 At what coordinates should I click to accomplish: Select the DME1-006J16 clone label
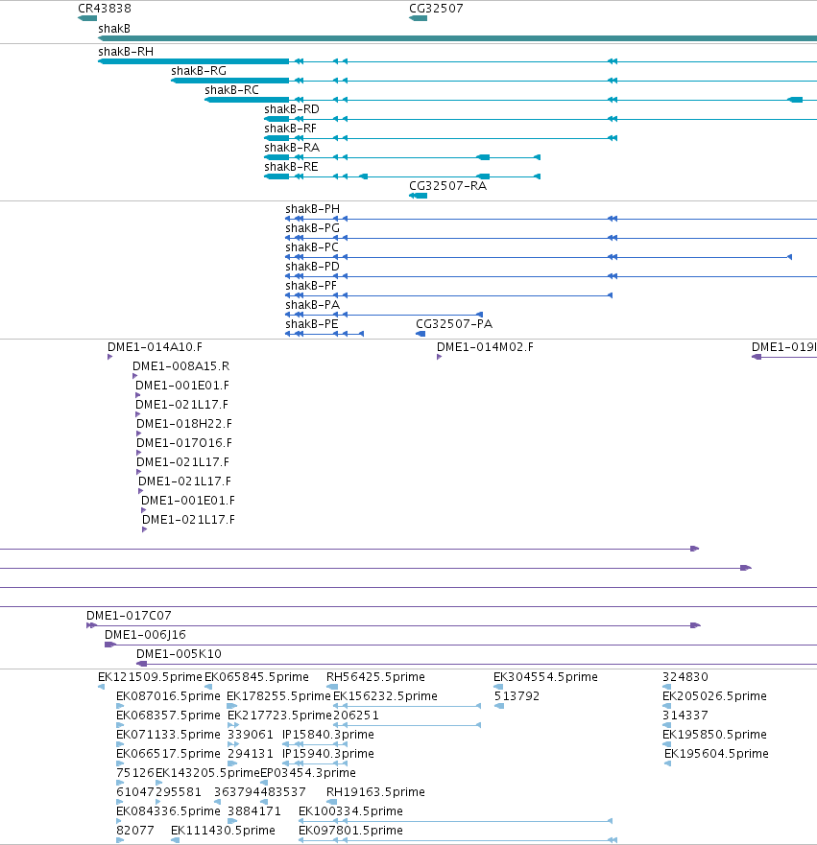[145, 635]
